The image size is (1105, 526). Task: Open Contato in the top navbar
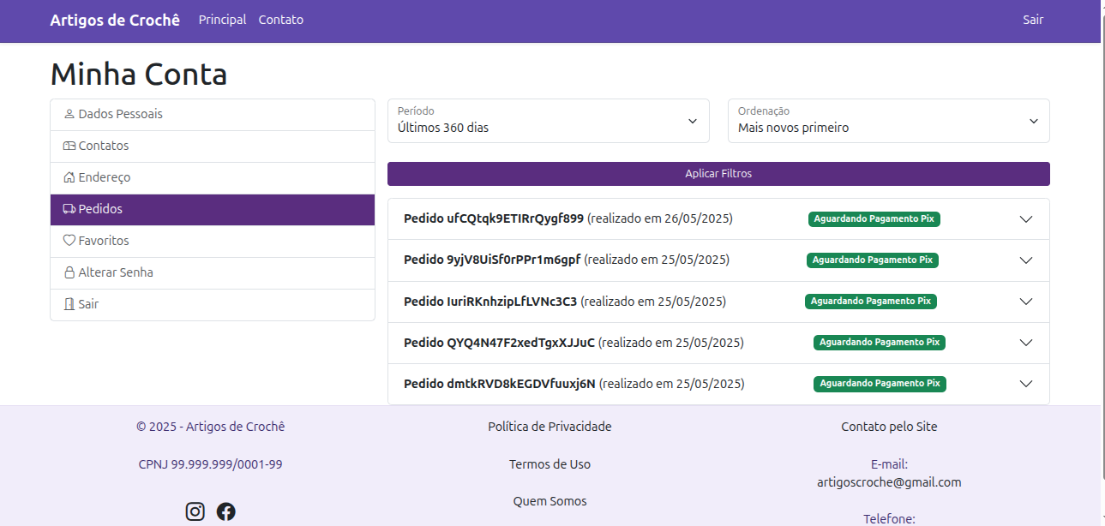point(280,20)
